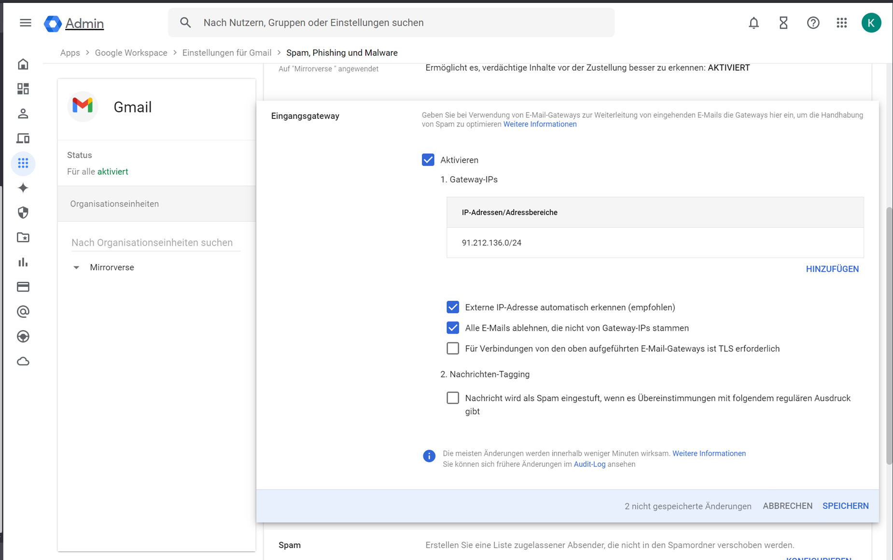This screenshot has width=893, height=560.
Task: Click the notifications bell icon
Action: (753, 23)
